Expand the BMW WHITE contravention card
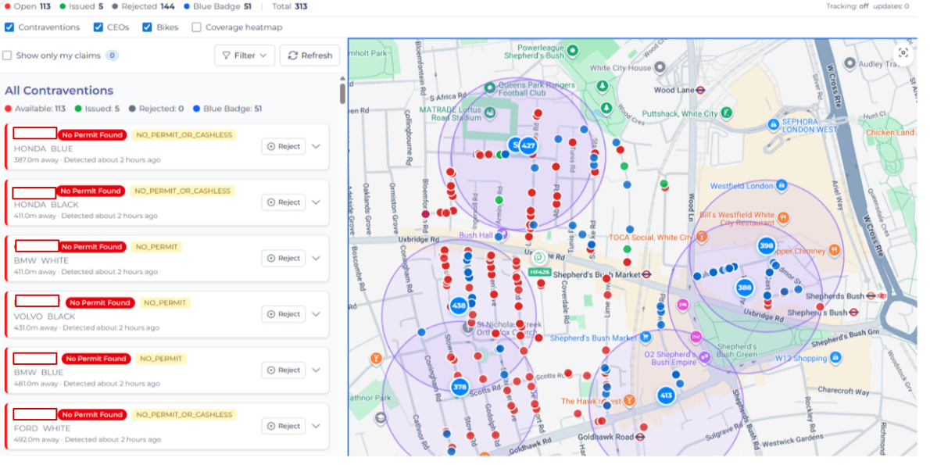 pyautogui.click(x=317, y=258)
